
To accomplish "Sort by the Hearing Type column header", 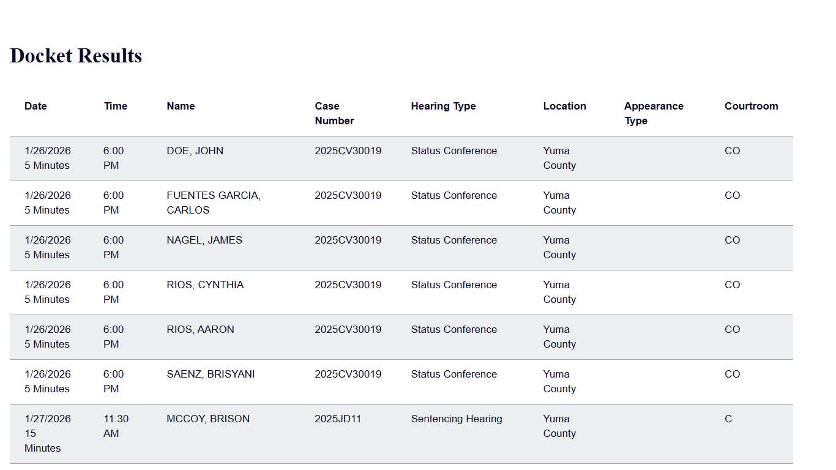I will coord(443,106).
